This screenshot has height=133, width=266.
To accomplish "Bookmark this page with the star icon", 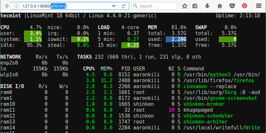I will (x=185, y=6).
